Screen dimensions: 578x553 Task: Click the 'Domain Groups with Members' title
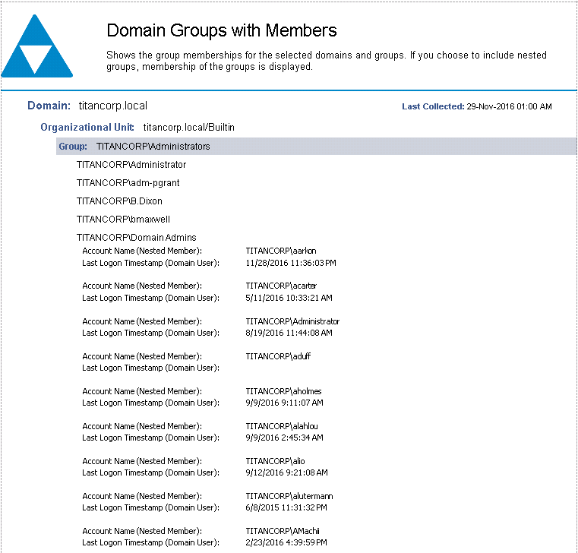tap(221, 31)
